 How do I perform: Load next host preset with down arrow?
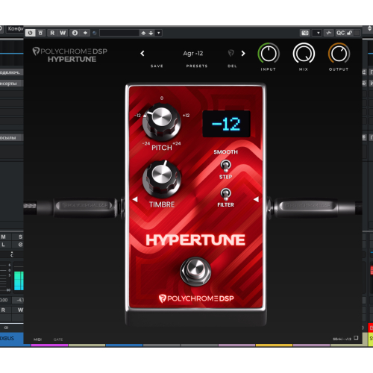pos(151,33)
